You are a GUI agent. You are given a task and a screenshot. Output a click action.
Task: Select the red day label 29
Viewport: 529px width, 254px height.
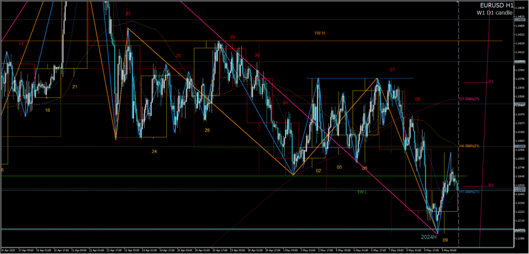tap(233, 37)
